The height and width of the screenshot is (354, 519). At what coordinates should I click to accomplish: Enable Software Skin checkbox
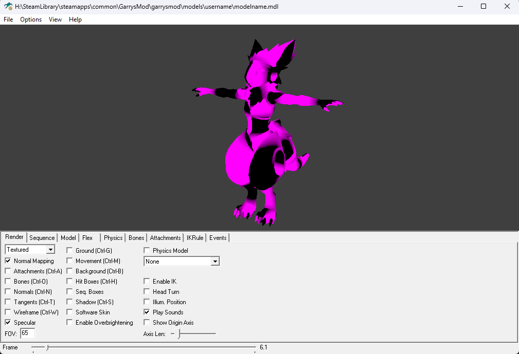tap(69, 312)
